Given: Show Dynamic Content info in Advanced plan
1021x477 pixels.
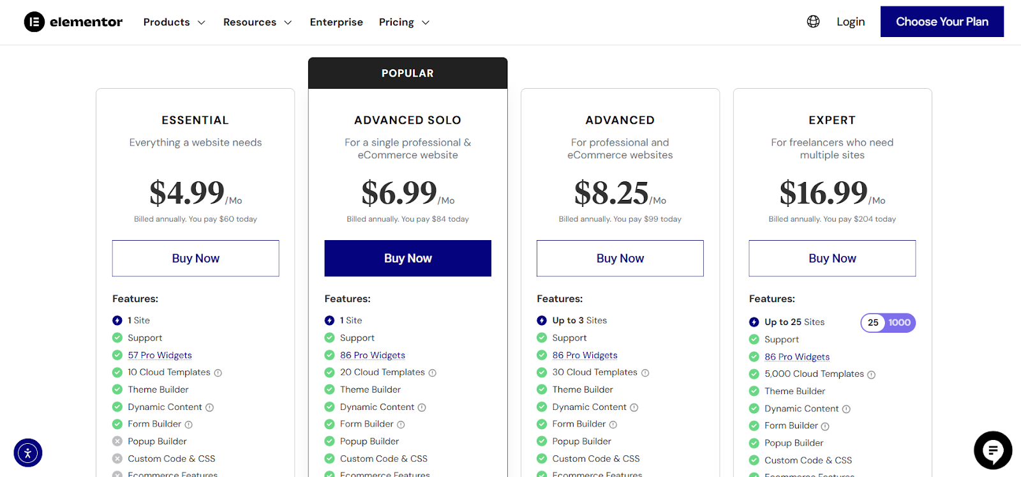Looking at the screenshot, I should (634, 407).
